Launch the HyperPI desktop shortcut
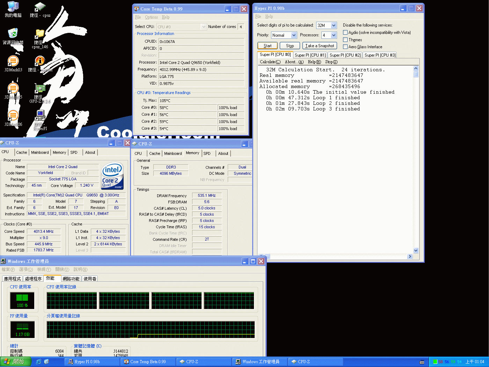Image resolution: width=489 pixels, height=367 pixels. (40, 116)
